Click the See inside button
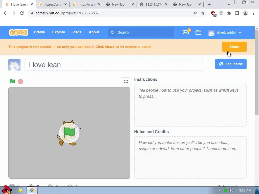259x194 pixels. [x=231, y=64]
